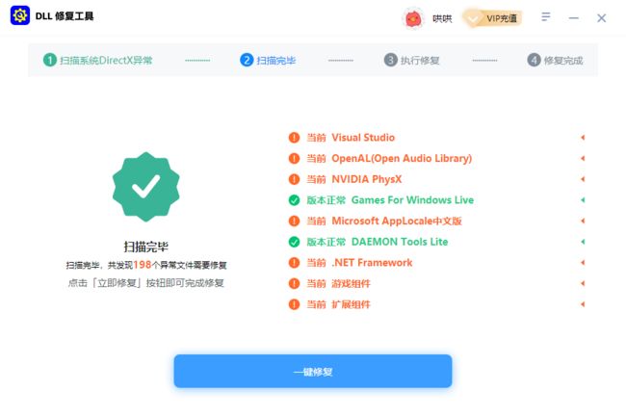Click the orange warning icon beside Visual Studio

[x=295, y=138]
